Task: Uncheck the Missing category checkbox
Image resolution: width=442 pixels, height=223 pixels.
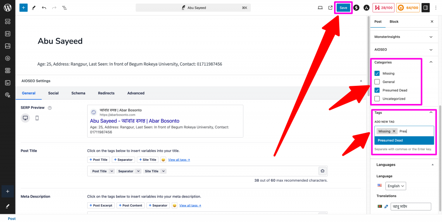Action: pyautogui.click(x=377, y=73)
